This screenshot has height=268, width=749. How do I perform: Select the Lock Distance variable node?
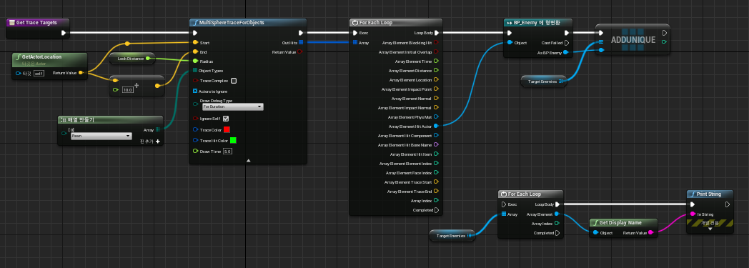coord(132,59)
